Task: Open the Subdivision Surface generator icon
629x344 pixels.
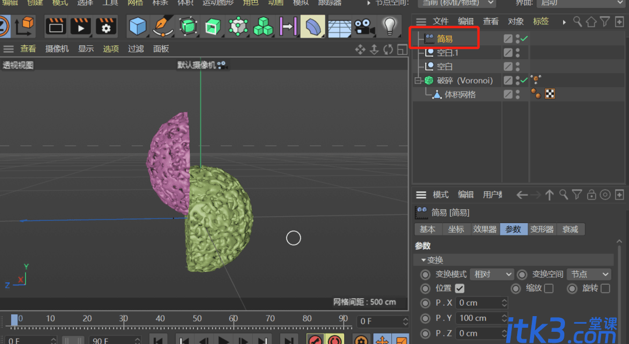Action: (x=188, y=26)
